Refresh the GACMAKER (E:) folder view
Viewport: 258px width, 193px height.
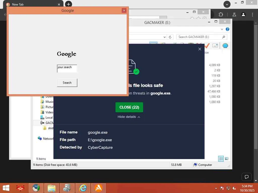(x=170, y=37)
